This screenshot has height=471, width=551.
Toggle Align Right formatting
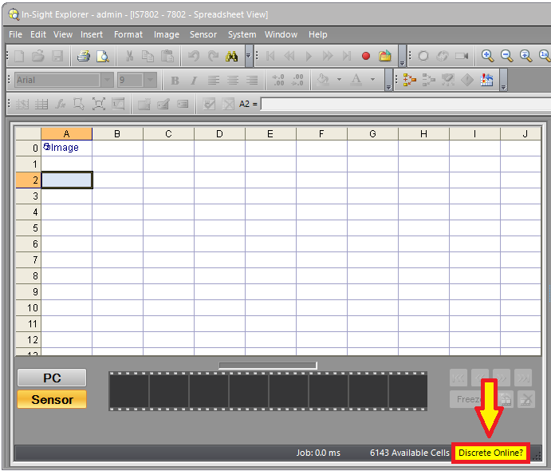pyautogui.click(x=252, y=81)
